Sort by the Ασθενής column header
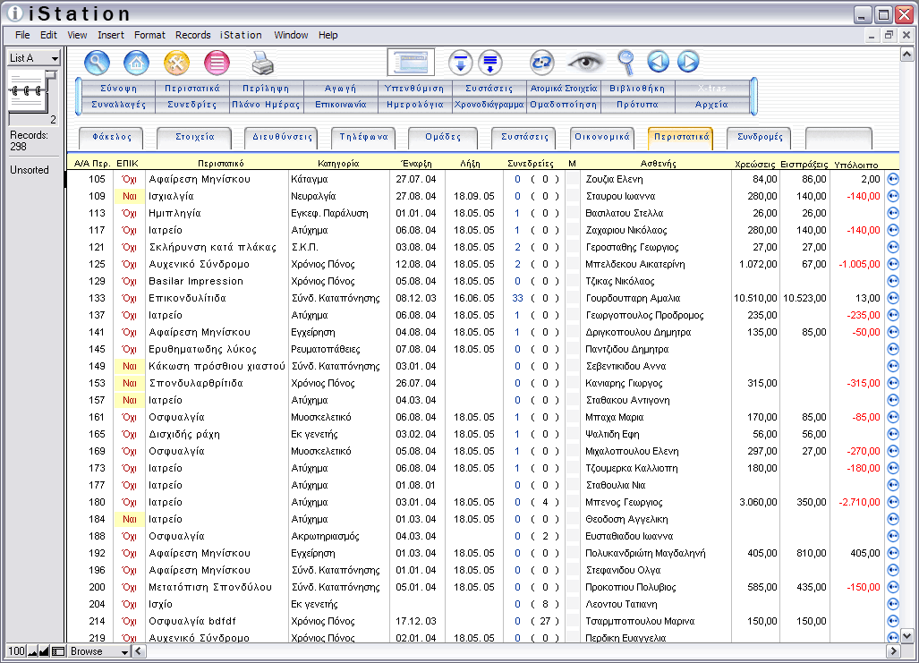The image size is (919, 663). [x=659, y=164]
